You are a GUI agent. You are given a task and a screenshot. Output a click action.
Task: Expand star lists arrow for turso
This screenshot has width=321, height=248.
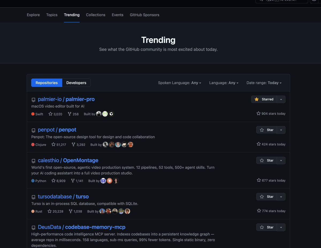pos(281,197)
